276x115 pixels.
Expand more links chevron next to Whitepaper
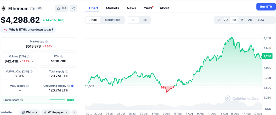74,112
